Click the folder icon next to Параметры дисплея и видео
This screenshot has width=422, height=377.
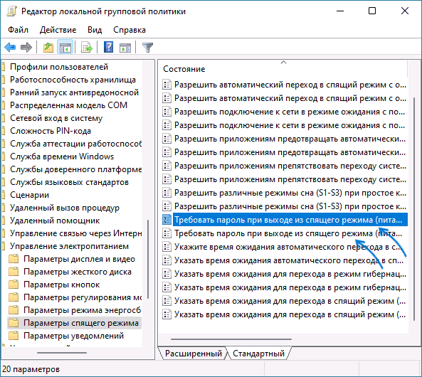14,259
